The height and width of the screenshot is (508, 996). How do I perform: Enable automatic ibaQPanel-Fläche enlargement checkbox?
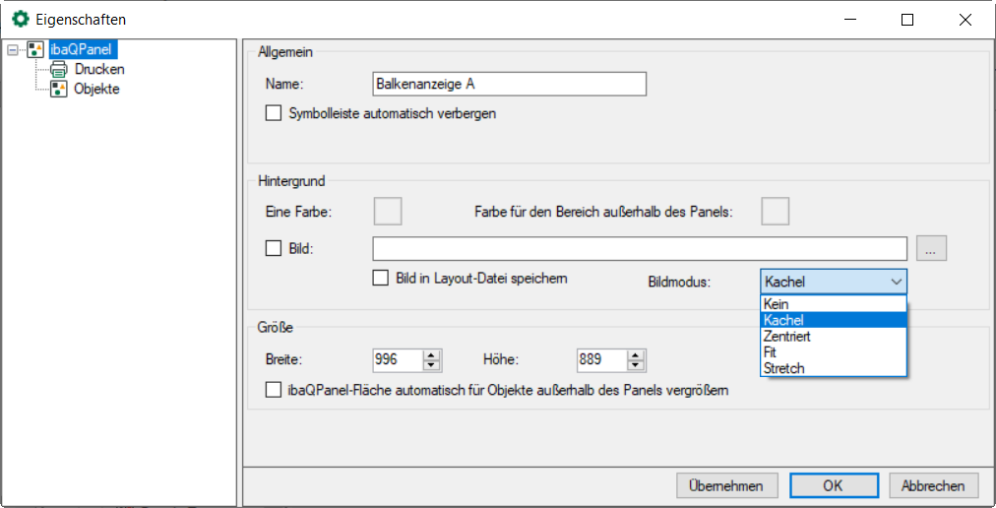click(274, 391)
